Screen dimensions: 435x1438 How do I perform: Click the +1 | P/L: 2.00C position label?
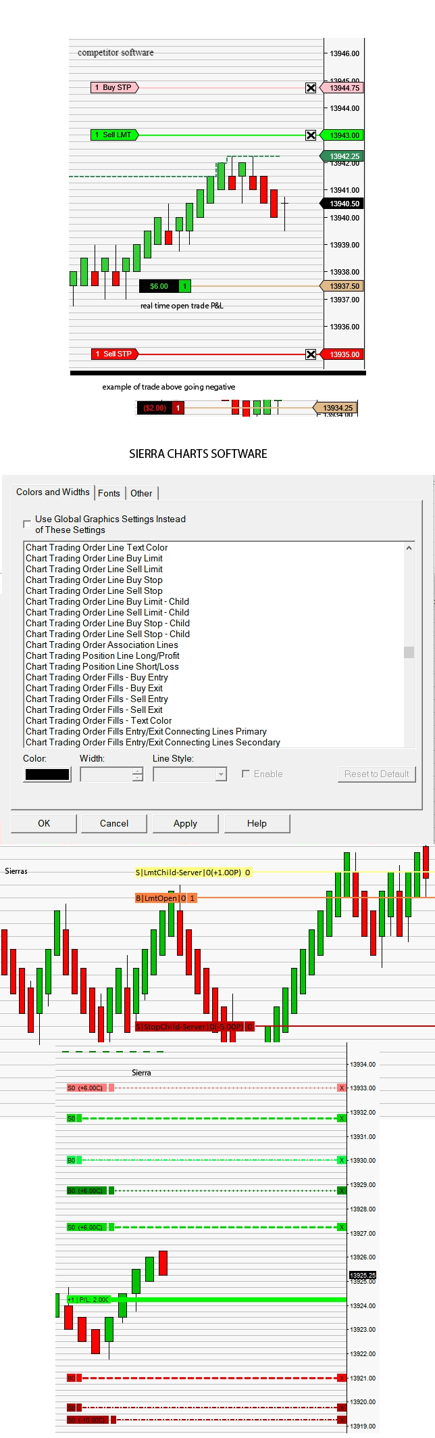click(88, 1299)
